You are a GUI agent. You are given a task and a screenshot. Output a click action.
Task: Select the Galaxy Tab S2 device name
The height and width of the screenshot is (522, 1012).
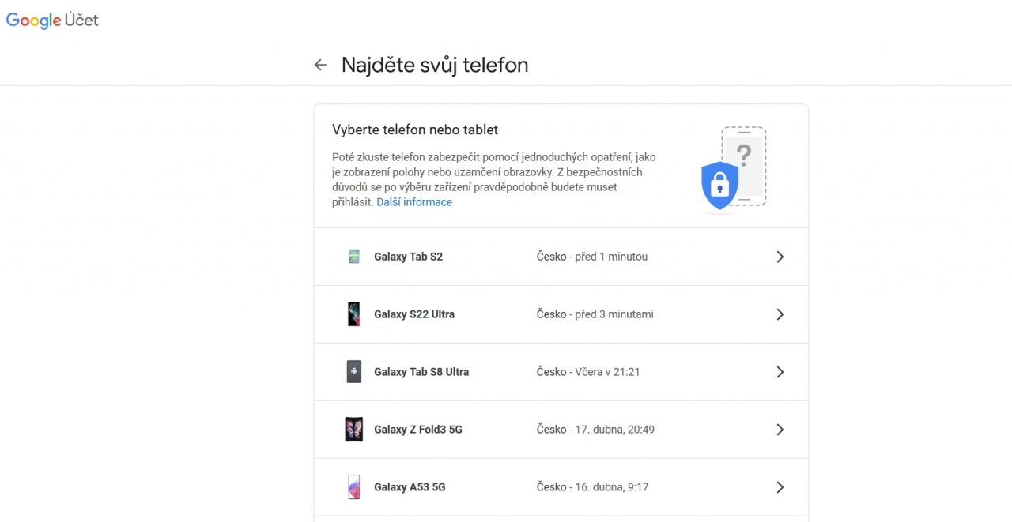click(x=408, y=257)
